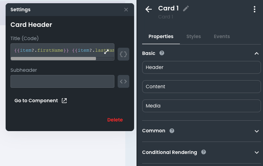Click the red Delete button

115,120
